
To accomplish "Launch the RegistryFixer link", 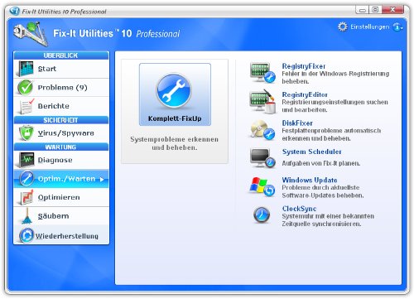I will coord(304,66).
